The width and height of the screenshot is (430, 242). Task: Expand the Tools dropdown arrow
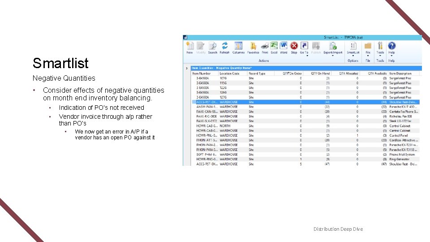point(380,56)
